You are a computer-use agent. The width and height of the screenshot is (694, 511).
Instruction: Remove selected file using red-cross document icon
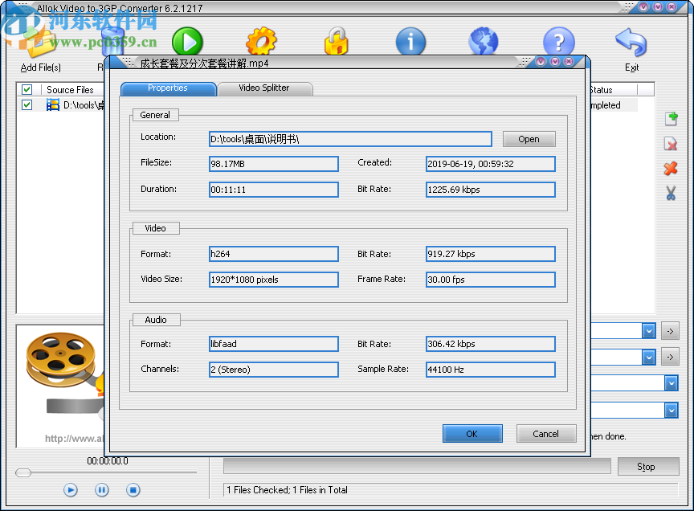coord(671,144)
